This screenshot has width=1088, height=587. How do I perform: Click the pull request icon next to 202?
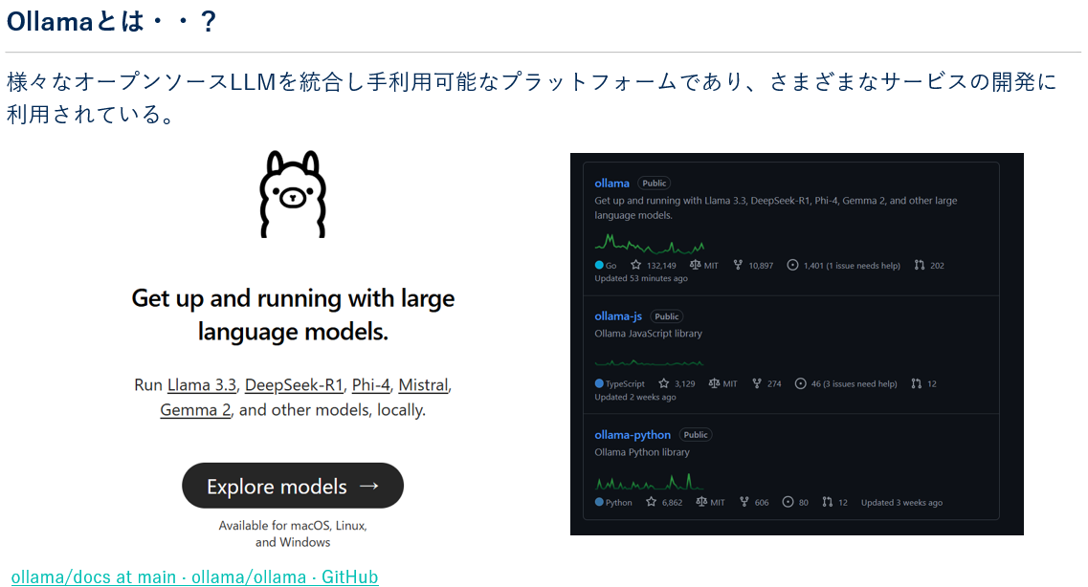920,265
